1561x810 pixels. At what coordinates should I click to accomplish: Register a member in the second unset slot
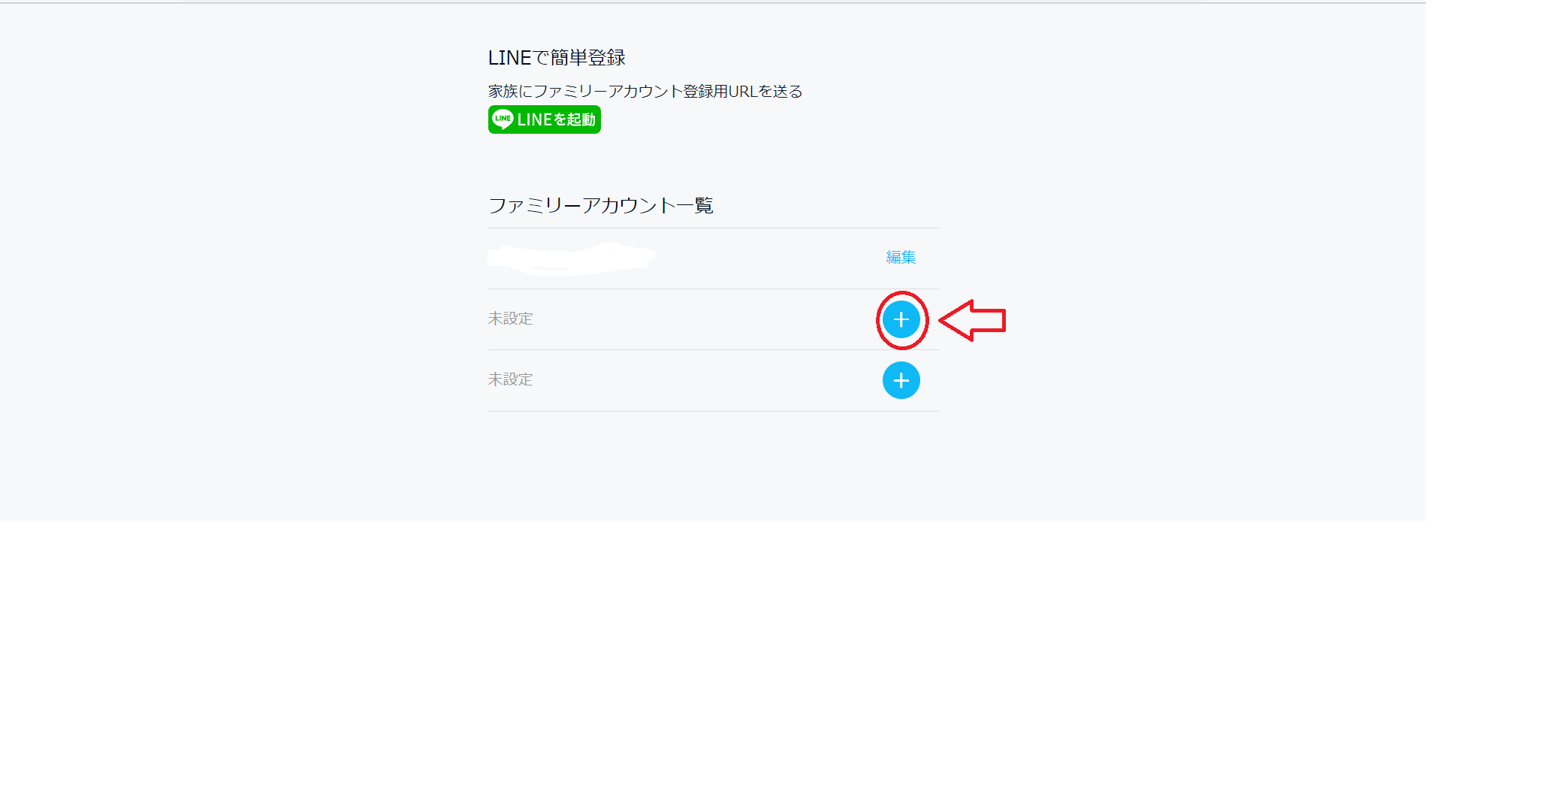(x=901, y=380)
